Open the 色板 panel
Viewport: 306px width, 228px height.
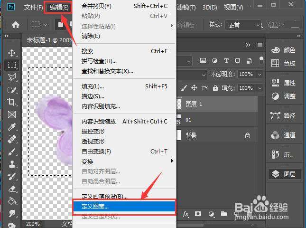(x=283, y=63)
